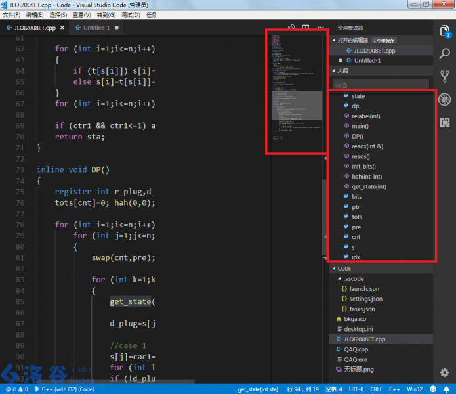Click the outline filter input field
This screenshot has width=456, height=394.
(381, 85)
